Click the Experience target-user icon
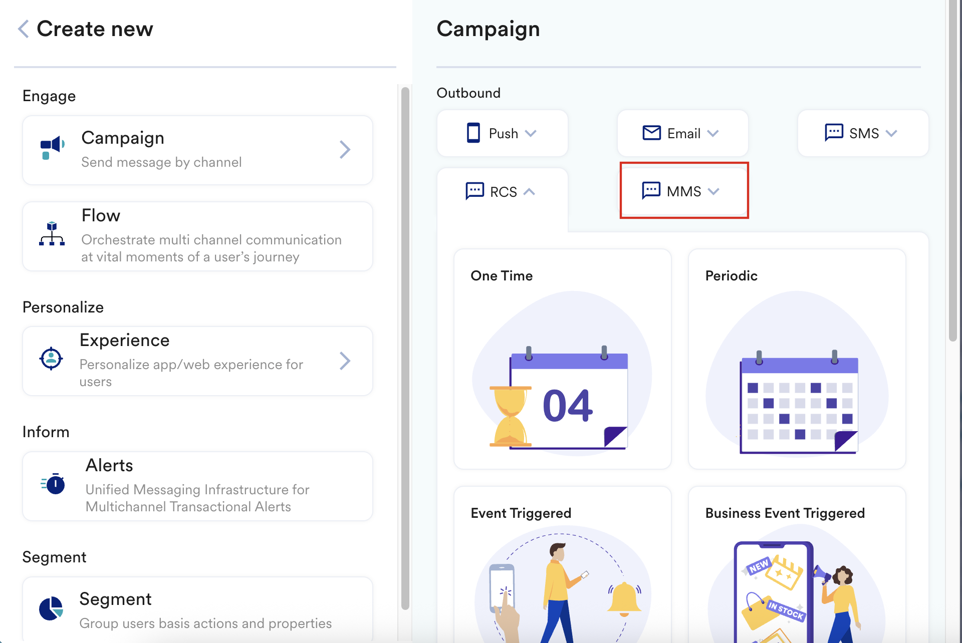Image resolution: width=962 pixels, height=643 pixels. (x=51, y=359)
